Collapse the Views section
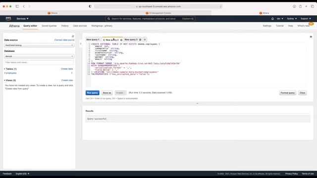317x178 pixels. 4,80
